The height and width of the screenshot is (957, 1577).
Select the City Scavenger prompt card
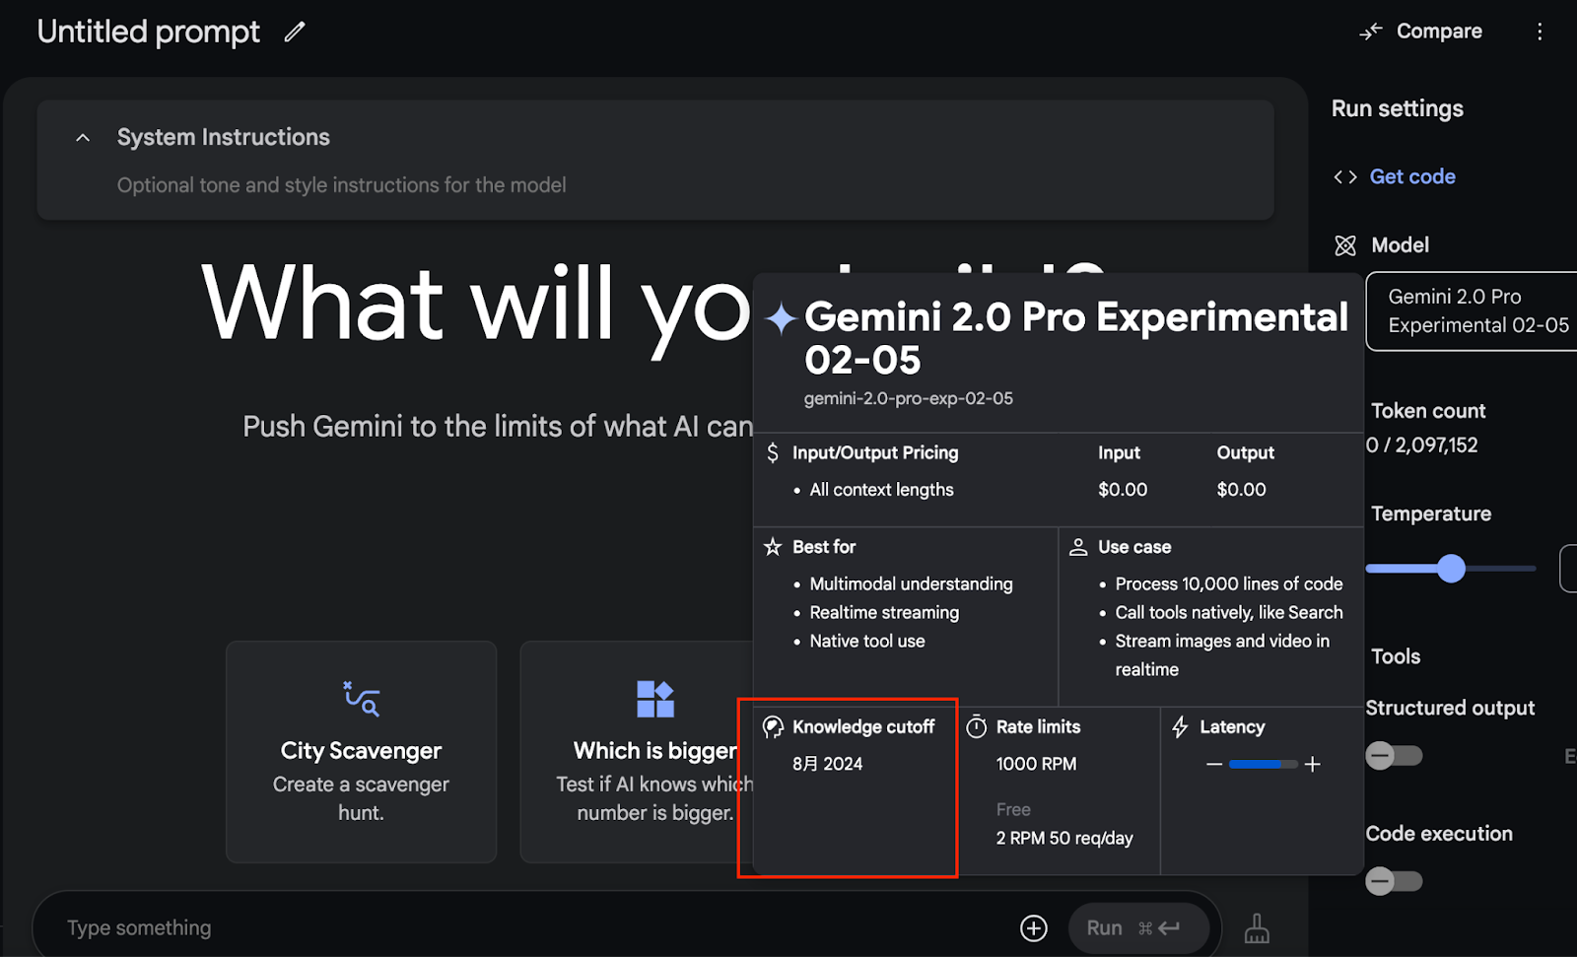tap(361, 751)
